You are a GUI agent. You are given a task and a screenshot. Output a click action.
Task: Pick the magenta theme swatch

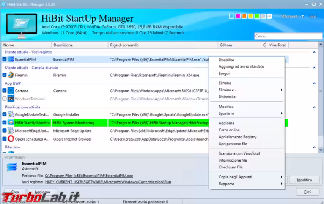tap(238, 16)
